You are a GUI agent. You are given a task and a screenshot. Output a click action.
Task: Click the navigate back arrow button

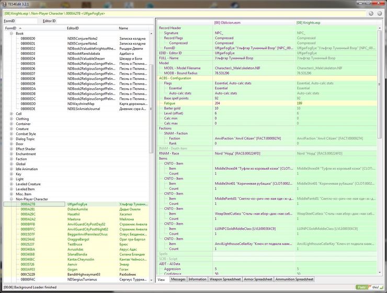click(x=371, y=13)
